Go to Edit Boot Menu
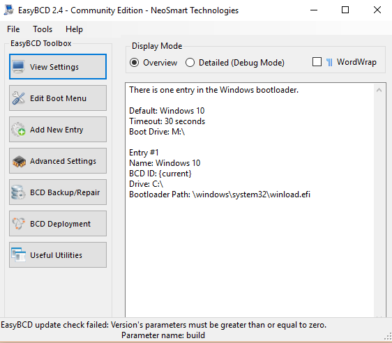Viewport: 392px width, 343px height. click(x=58, y=98)
